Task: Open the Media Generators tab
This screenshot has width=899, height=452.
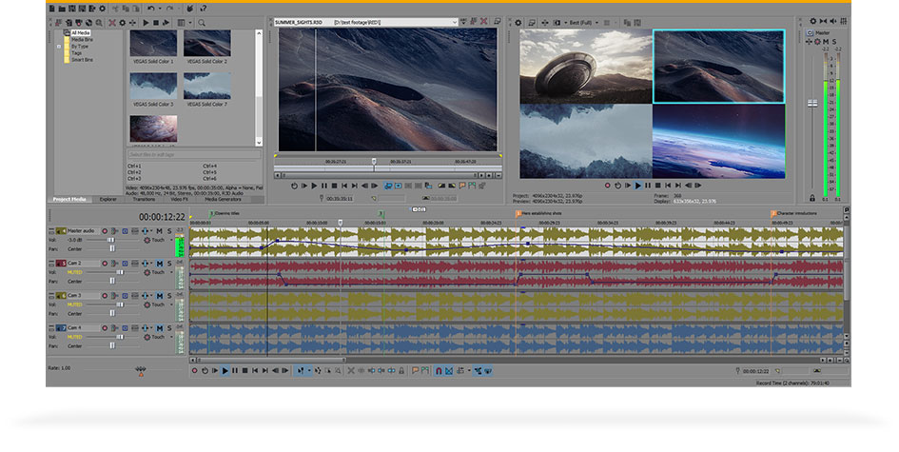Action: coord(224,200)
